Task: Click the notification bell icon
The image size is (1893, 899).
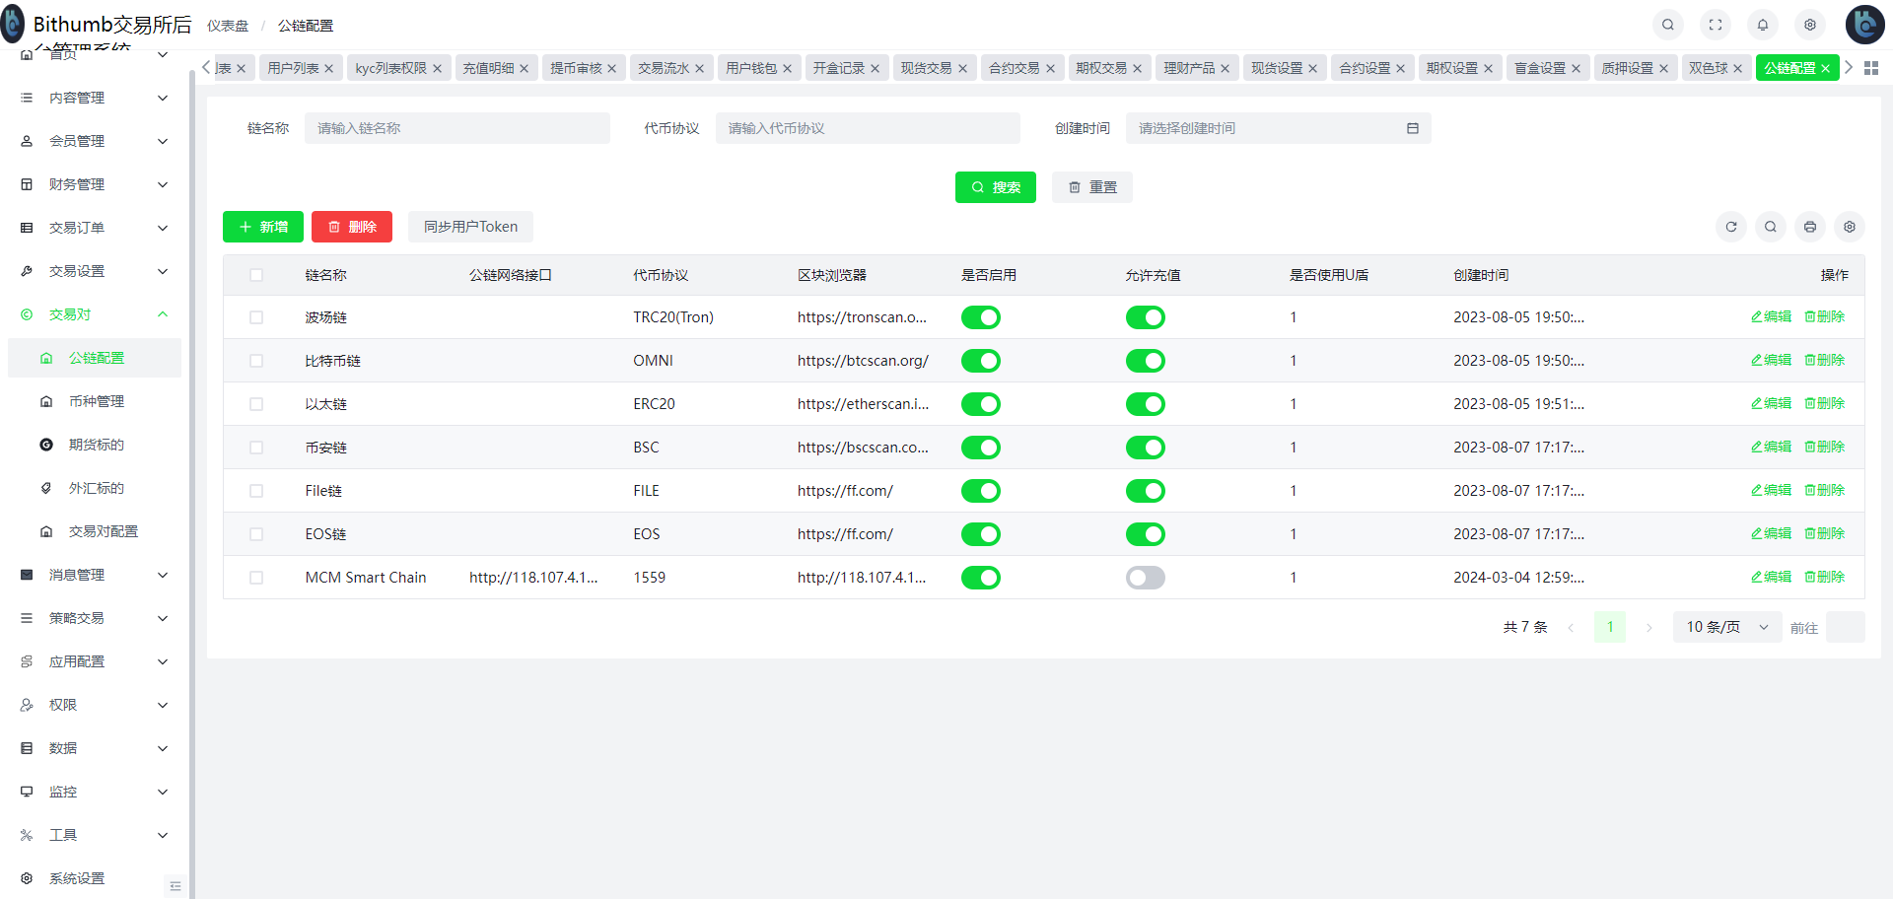Action: [1763, 25]
